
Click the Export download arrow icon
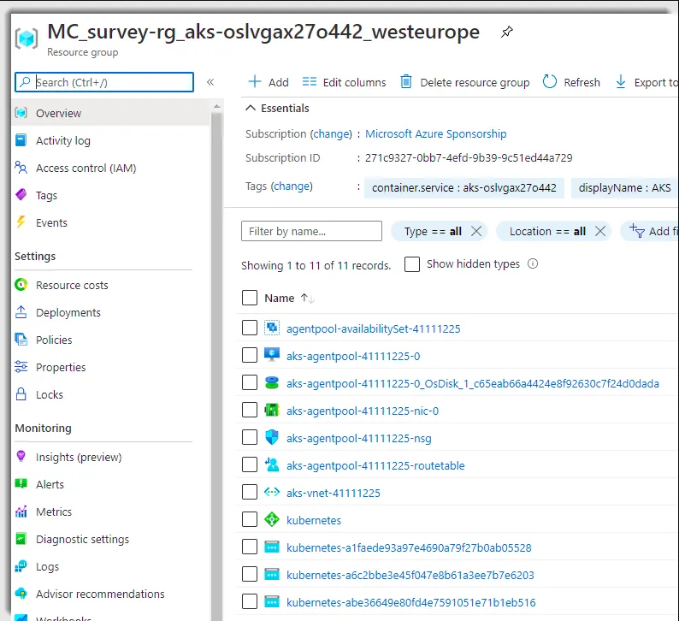point(621,82)
